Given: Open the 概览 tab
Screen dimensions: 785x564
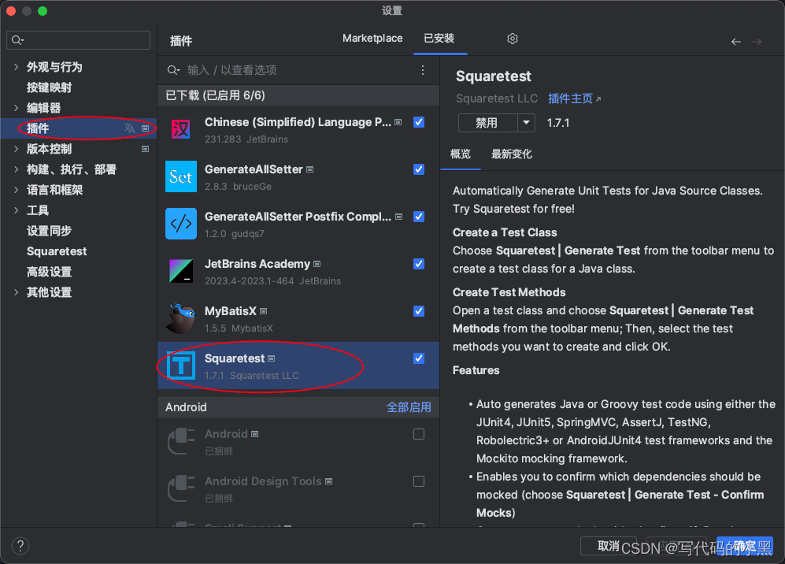Looking at the screenshot, I should point(460,154).
